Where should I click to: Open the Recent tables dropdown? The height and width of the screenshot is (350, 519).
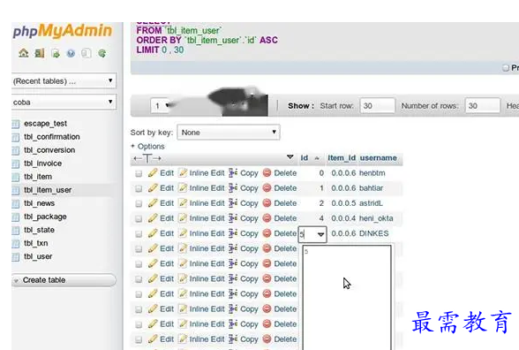(64, 81)
